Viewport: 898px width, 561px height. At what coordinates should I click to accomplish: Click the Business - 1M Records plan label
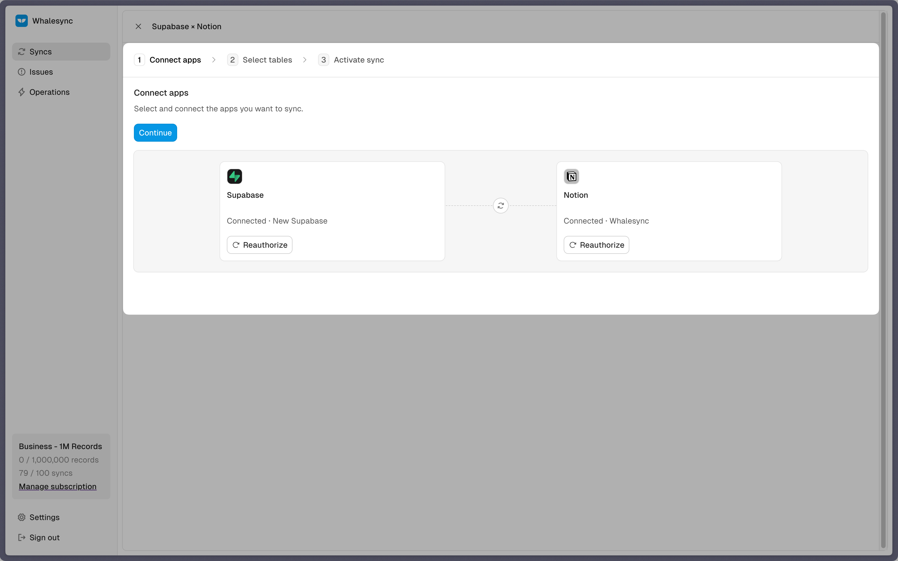click(x=61, y=446)
